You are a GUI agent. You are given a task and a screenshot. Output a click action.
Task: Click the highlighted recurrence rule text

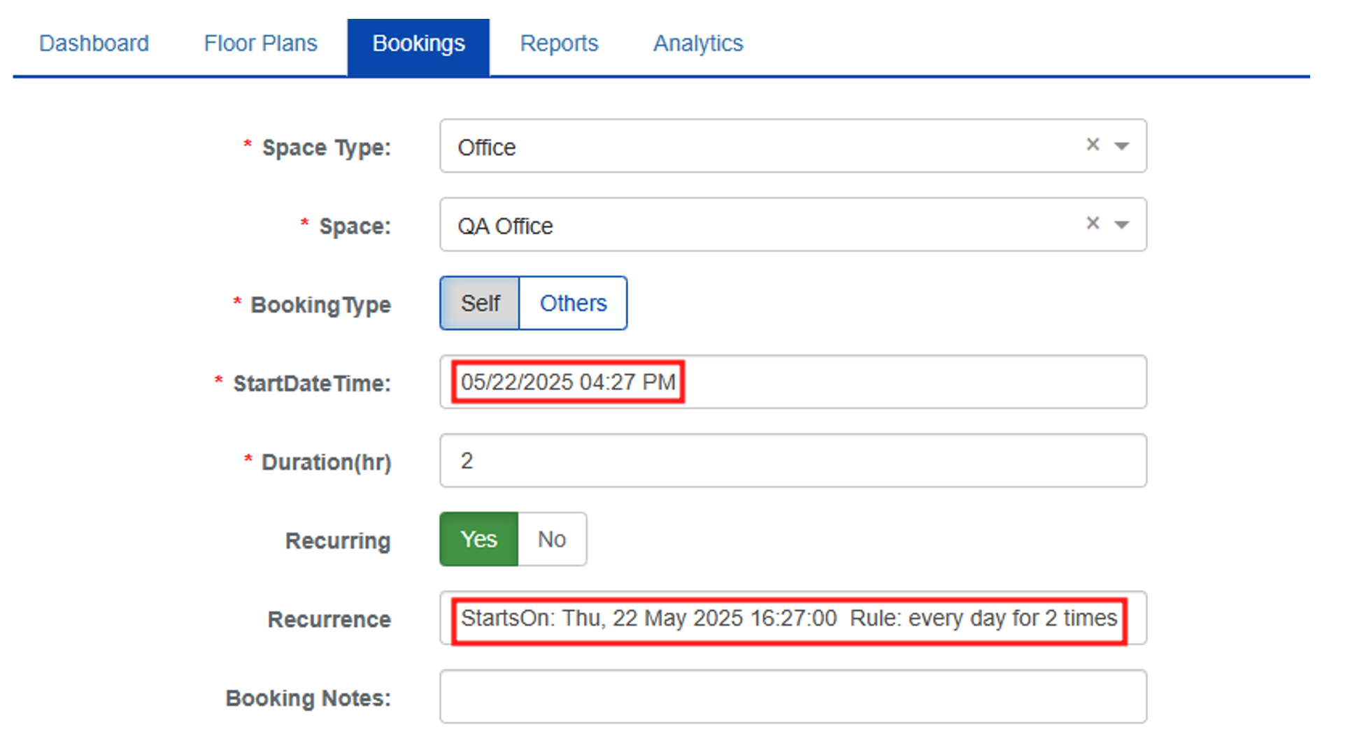787,618
